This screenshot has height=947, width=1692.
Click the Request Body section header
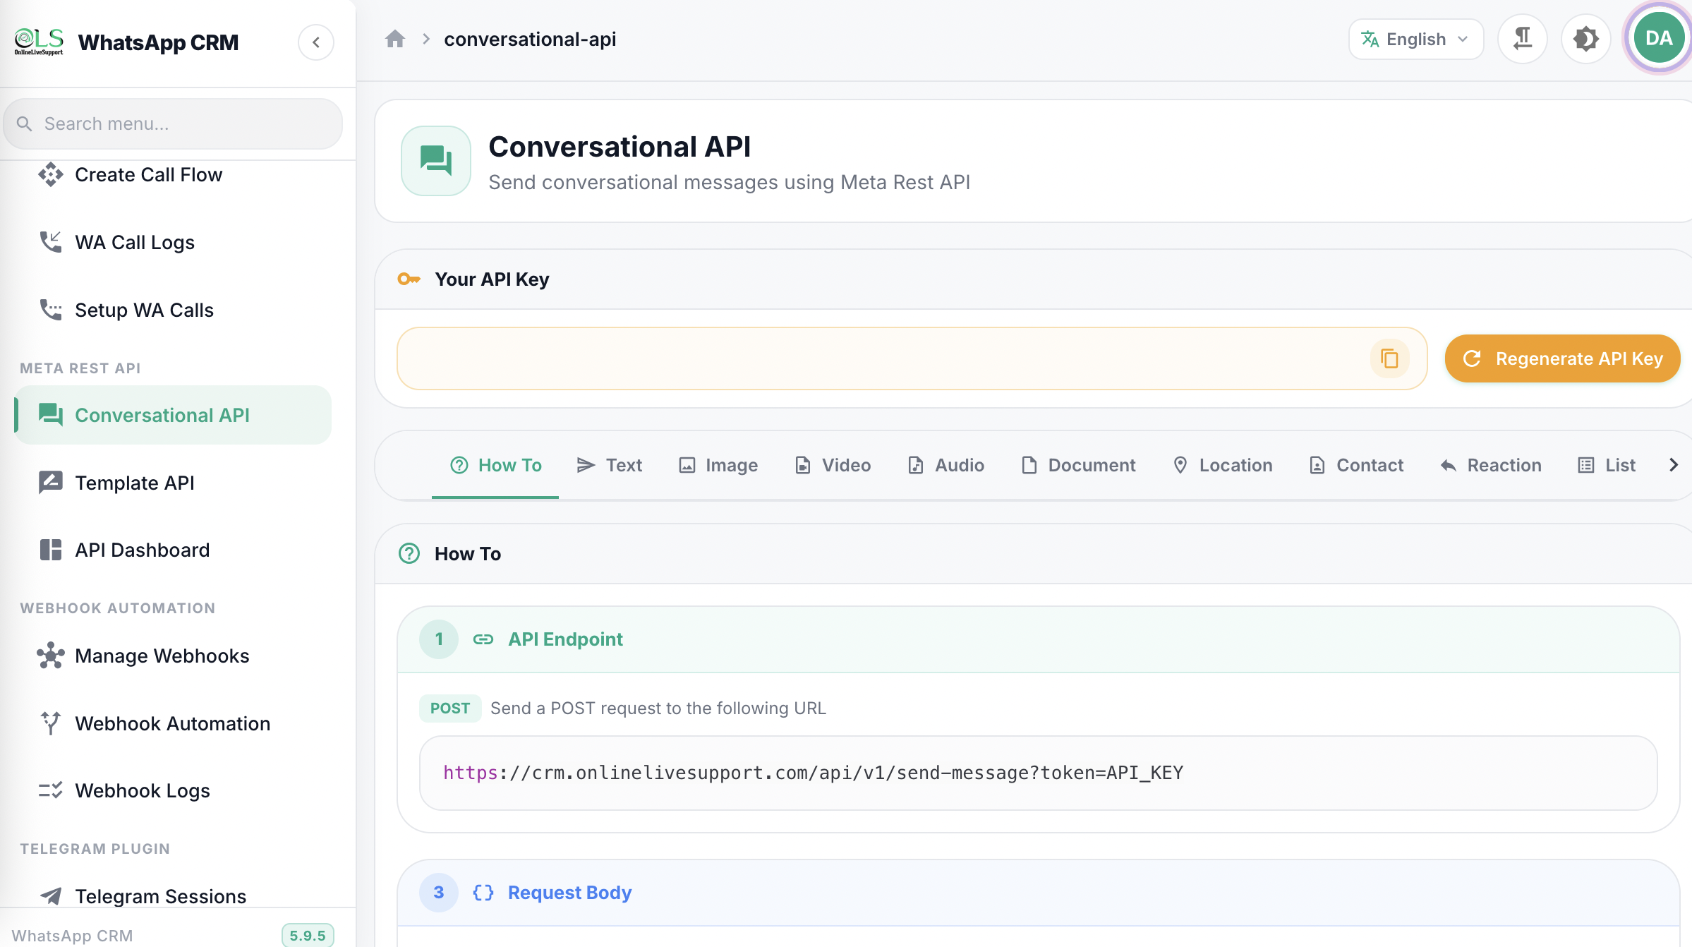click(x=1038, y=893)
